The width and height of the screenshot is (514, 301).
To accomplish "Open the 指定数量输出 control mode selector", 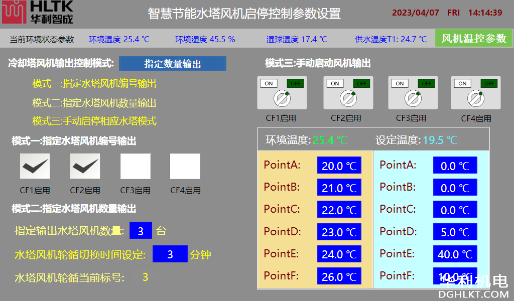I will coord(173,64).
